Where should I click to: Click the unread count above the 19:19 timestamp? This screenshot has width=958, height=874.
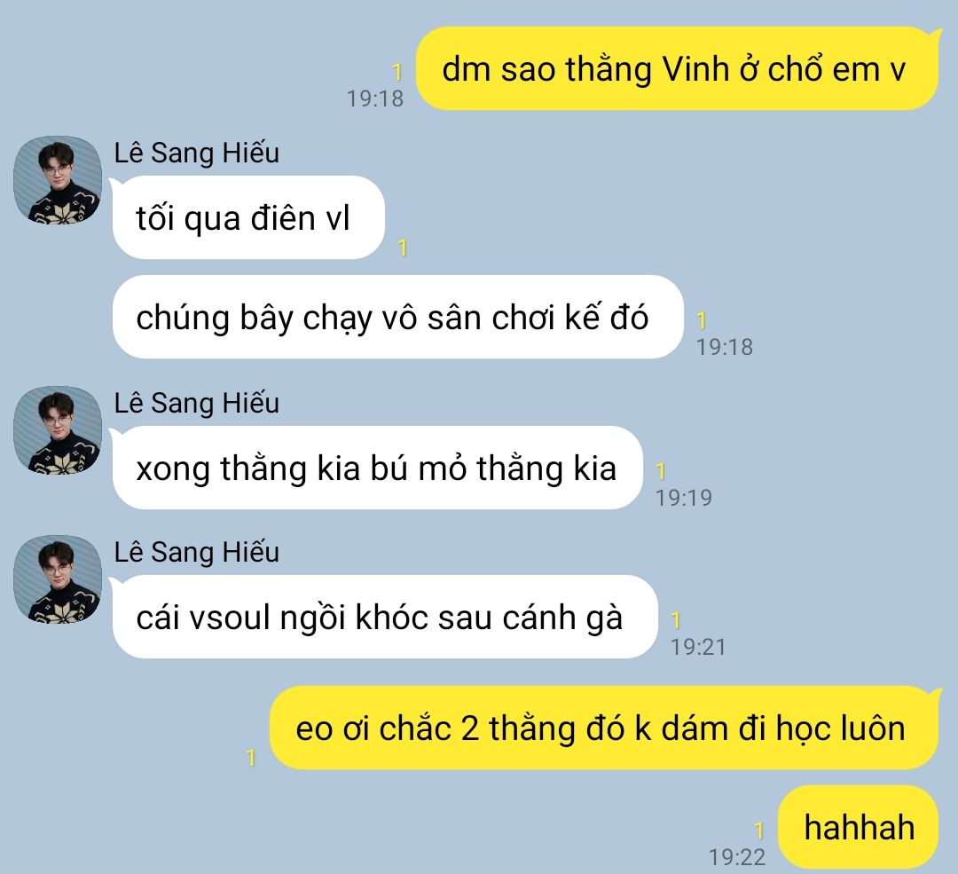coord(661,471)
